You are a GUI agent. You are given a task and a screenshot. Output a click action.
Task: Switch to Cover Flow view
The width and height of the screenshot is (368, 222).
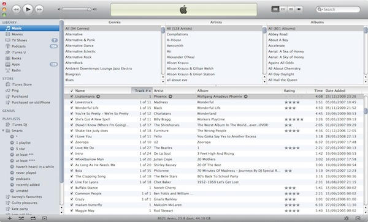[299, 9]
